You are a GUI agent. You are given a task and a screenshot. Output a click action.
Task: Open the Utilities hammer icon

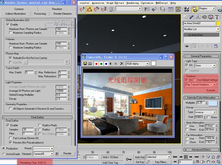click(217, 17)
